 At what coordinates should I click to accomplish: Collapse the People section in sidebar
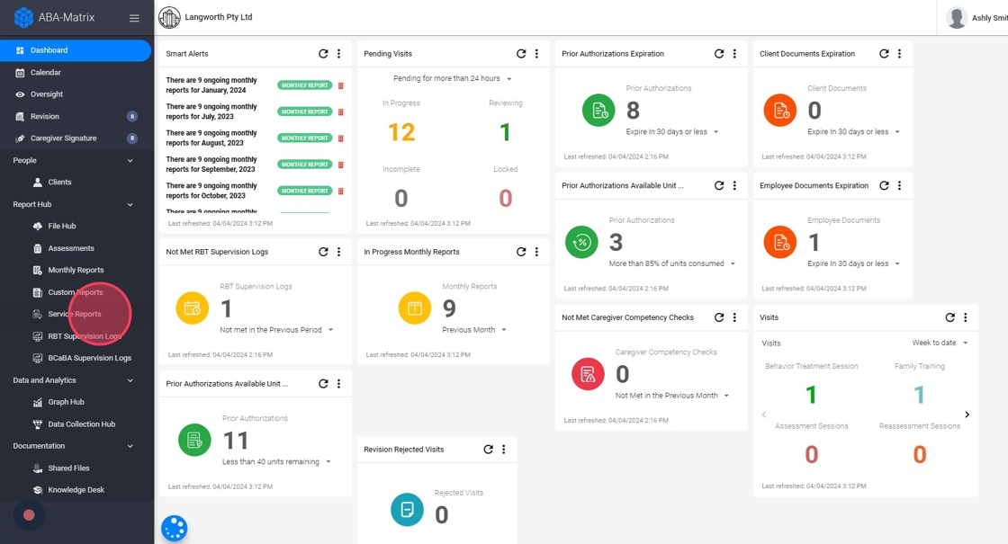[x=130, y=161]
